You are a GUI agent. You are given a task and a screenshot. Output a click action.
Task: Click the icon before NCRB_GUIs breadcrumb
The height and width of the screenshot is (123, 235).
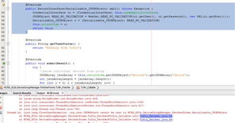click(x=1, y=88)
